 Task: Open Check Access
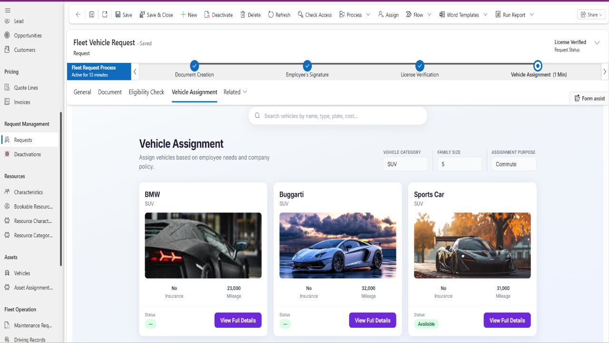coord(314,15)
